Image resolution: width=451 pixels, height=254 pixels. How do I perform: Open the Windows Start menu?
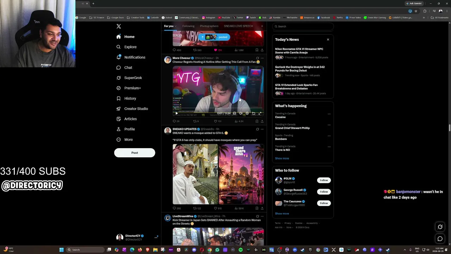(x=61, y=250)
